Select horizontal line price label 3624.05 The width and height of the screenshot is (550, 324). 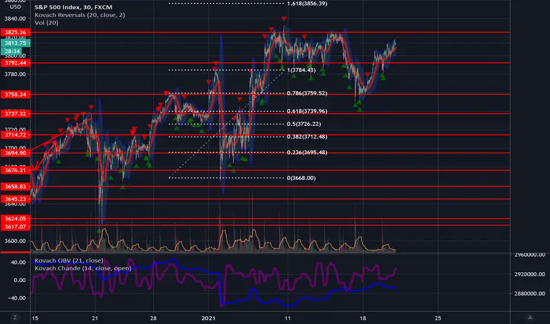tap(15, 219)
